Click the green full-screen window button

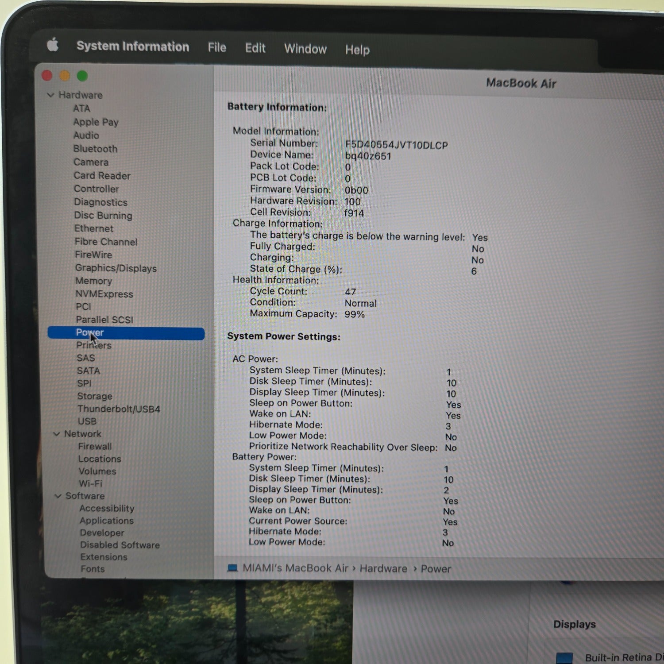click(82, 76)
